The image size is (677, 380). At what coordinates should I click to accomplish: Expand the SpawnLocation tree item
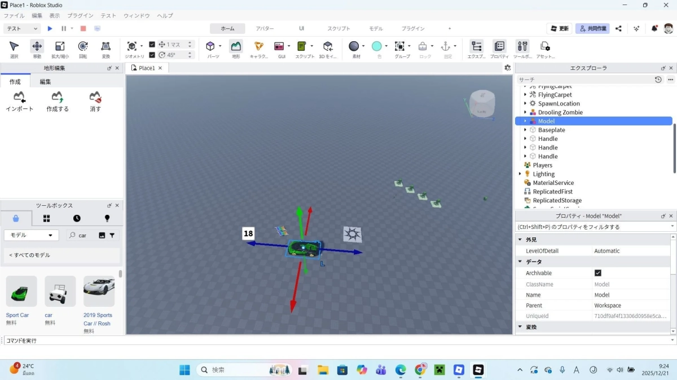pyautogui.click(x=525, y=104)
